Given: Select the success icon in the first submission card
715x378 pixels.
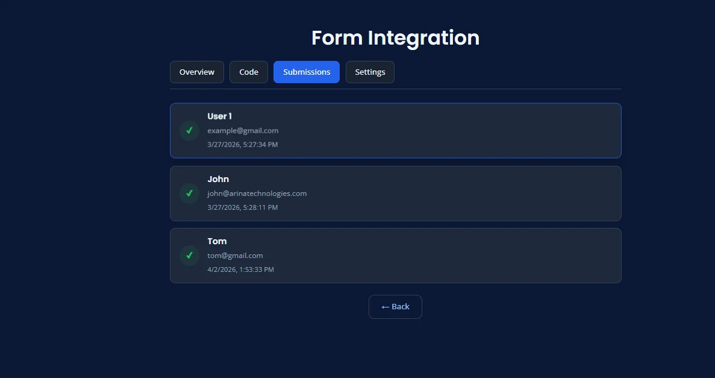Looking at the screenshot, I should pos(189,130).
